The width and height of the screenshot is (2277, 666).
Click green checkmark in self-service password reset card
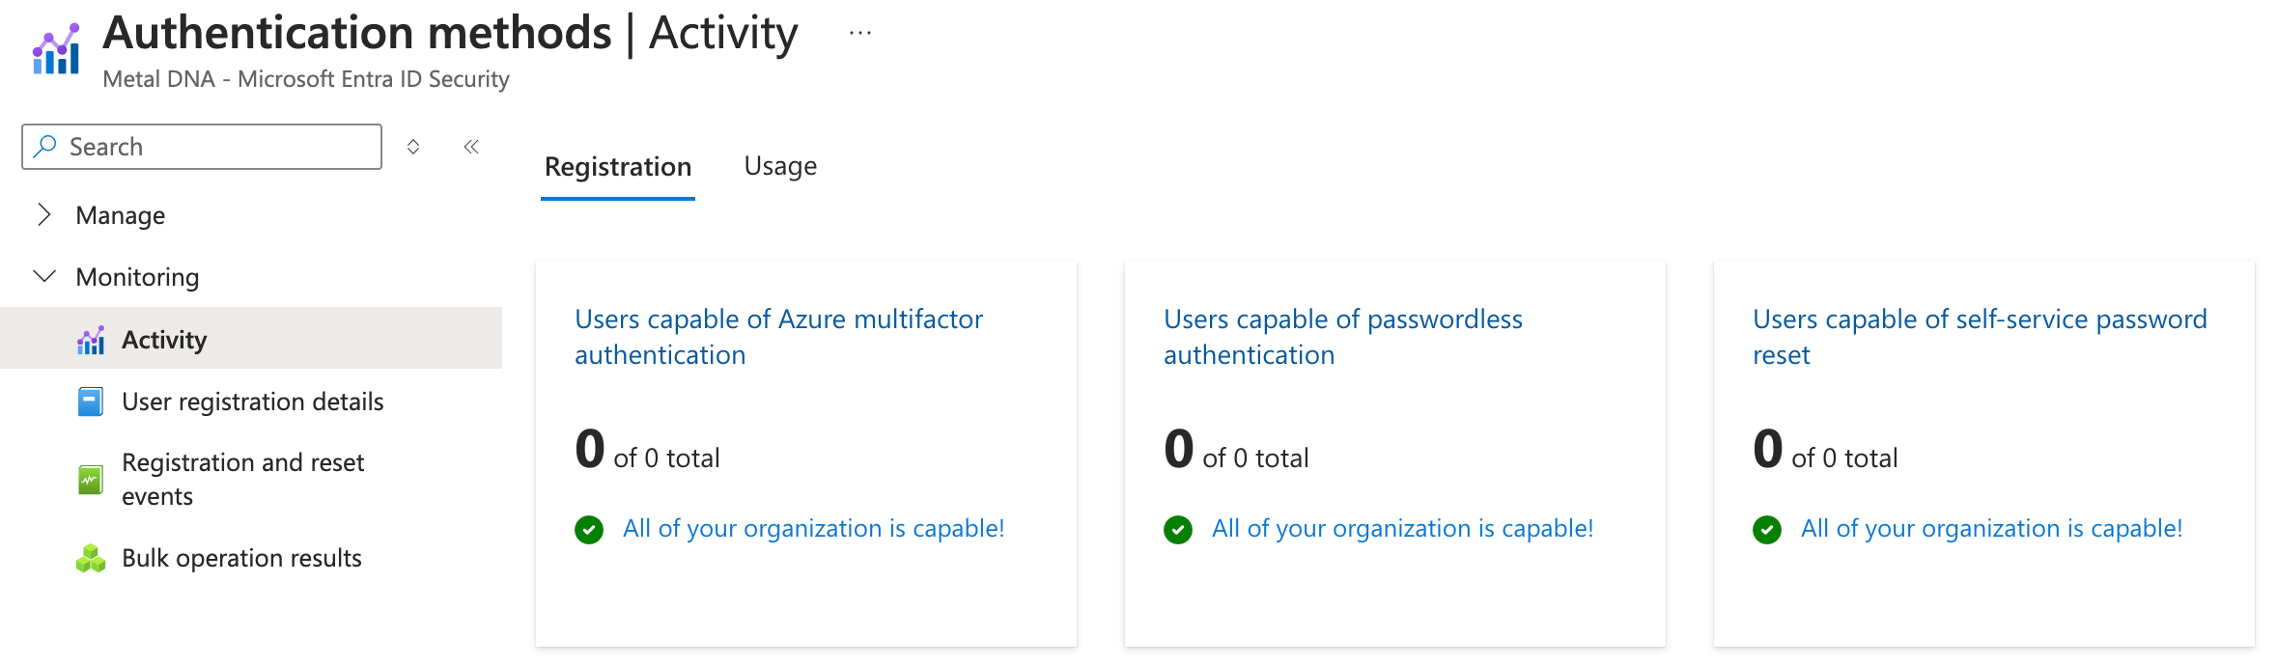point(1767,530)
